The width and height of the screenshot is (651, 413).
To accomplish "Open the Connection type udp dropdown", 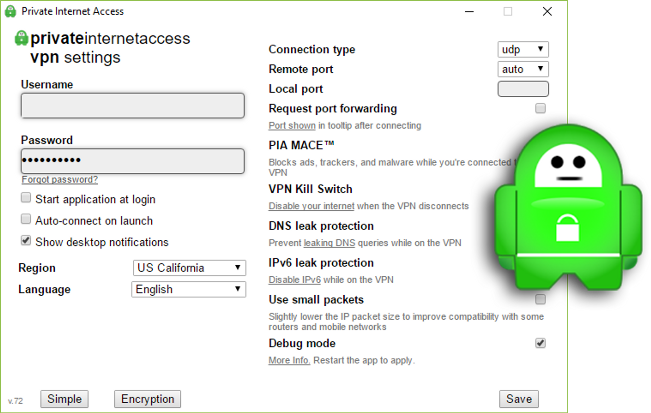I will (523, 49).
